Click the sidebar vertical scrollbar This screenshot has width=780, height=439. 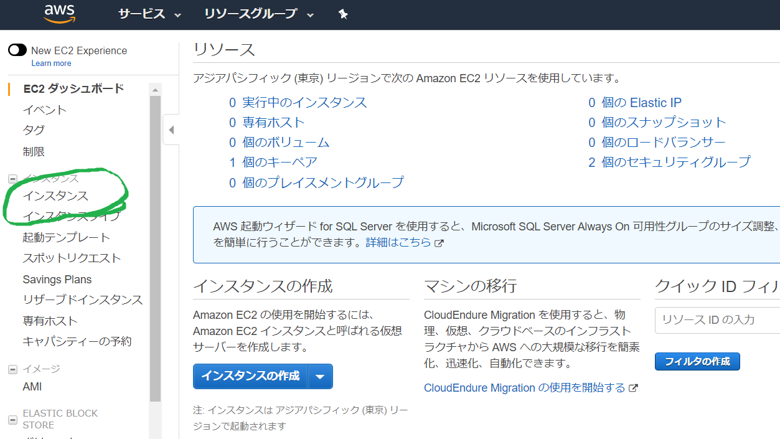click(x=155, y=249)
